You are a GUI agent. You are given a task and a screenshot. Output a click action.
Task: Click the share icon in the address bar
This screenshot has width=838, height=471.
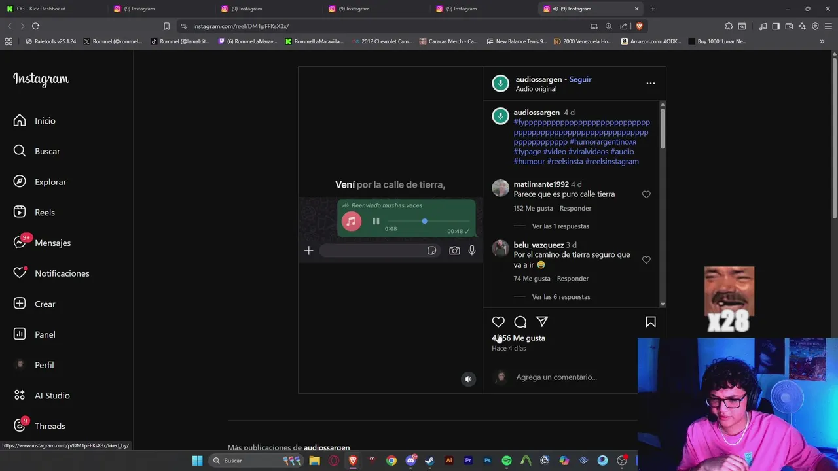click(x=624, y=26)
